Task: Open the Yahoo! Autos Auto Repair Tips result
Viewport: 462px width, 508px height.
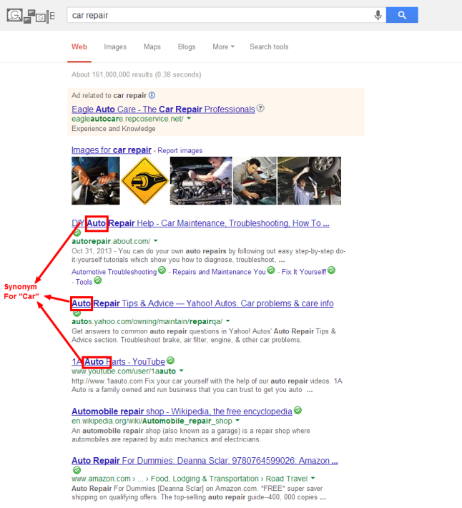Action: pyautogui.click(x=202, y=303)
